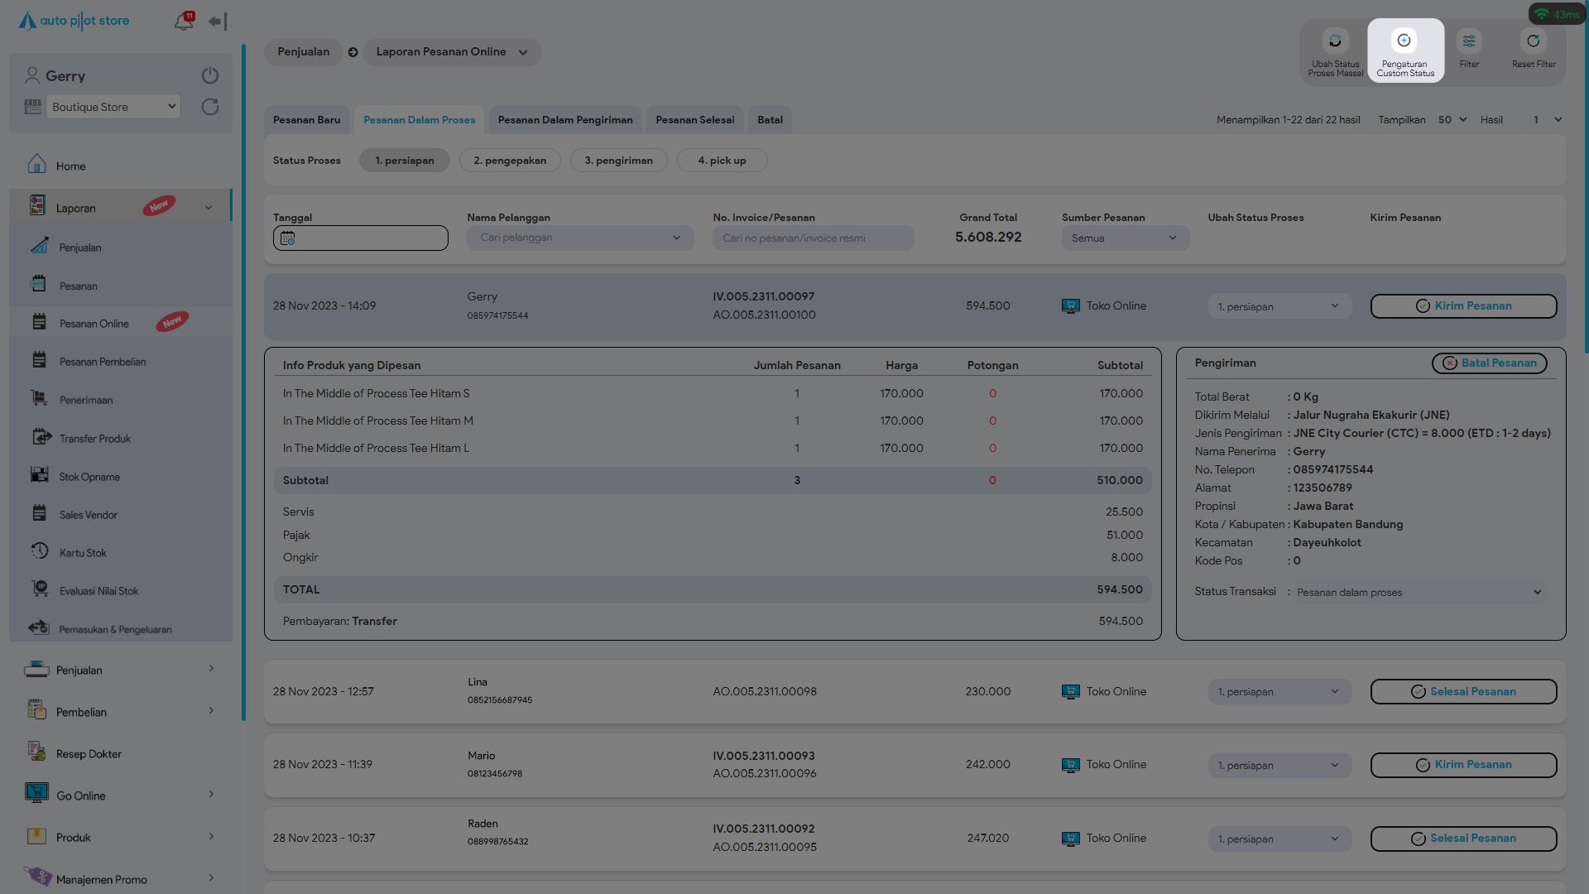Screen dimensions: 1589x894
Task: Click Batal Pesanan button
Action: (x=1489, y=363)
